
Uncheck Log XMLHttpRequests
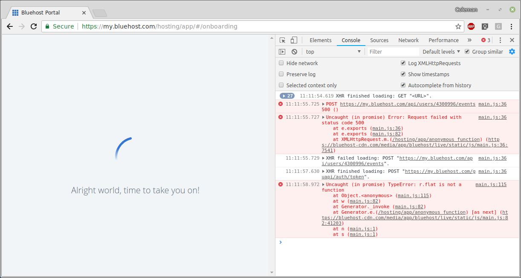click(403, 63)
